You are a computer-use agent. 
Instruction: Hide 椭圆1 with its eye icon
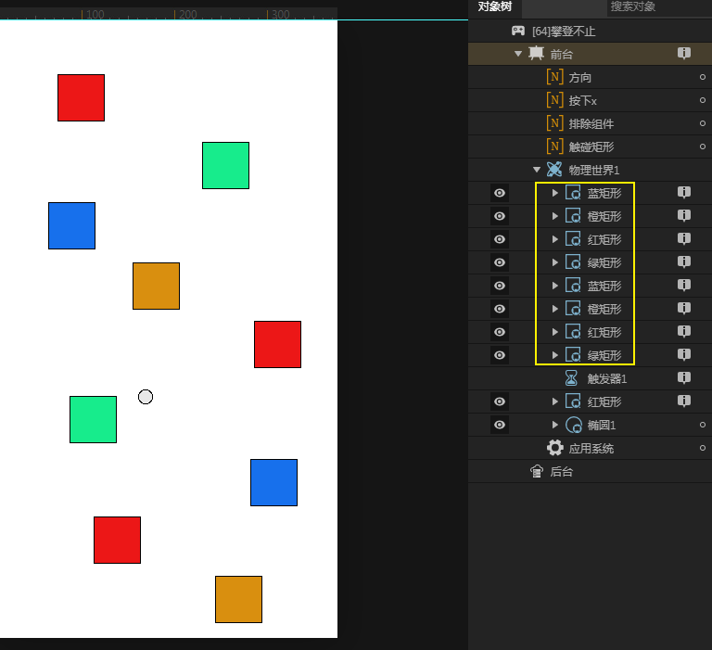pyautogui.click(x=500, y=425)
